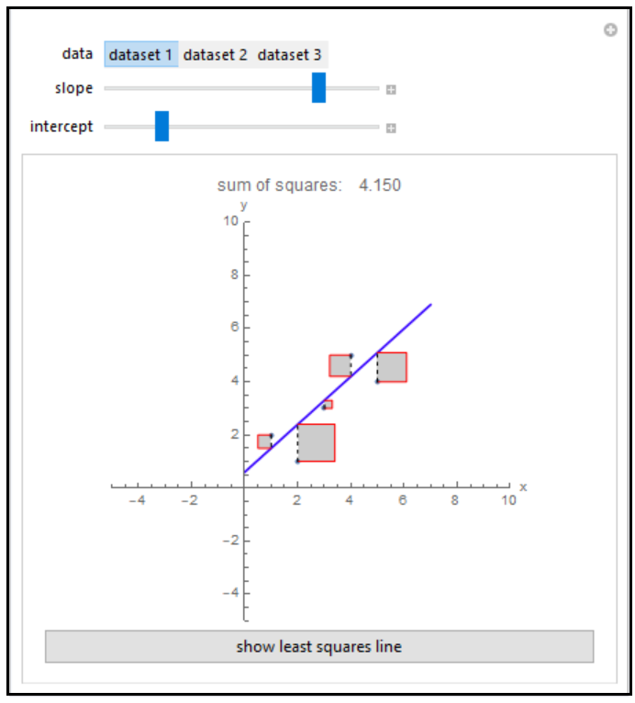Click the y axis label
The width and height of the screenshot is (635, 703).
click(x=244, y=206)
